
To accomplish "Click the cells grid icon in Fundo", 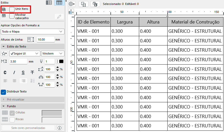I will point(5,113).
